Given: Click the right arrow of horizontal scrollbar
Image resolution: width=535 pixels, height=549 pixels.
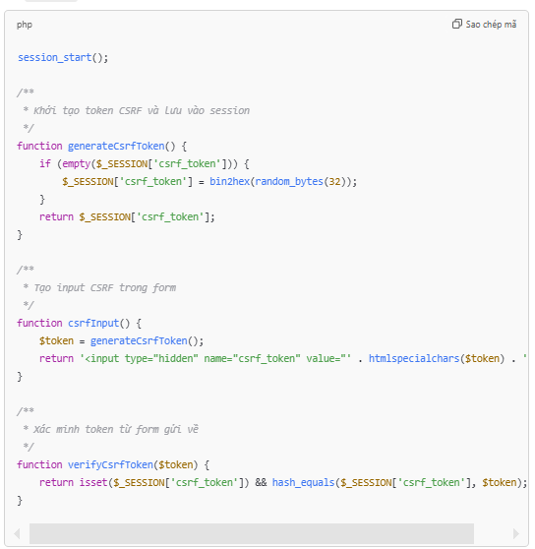Looking at the screenshot, I should (x=515, y=533).
